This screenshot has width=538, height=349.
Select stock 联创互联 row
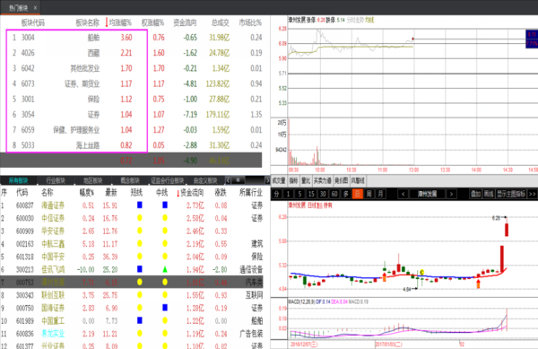click(132, 295)
